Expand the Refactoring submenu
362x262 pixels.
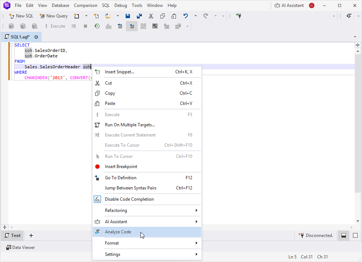[116, 210]
